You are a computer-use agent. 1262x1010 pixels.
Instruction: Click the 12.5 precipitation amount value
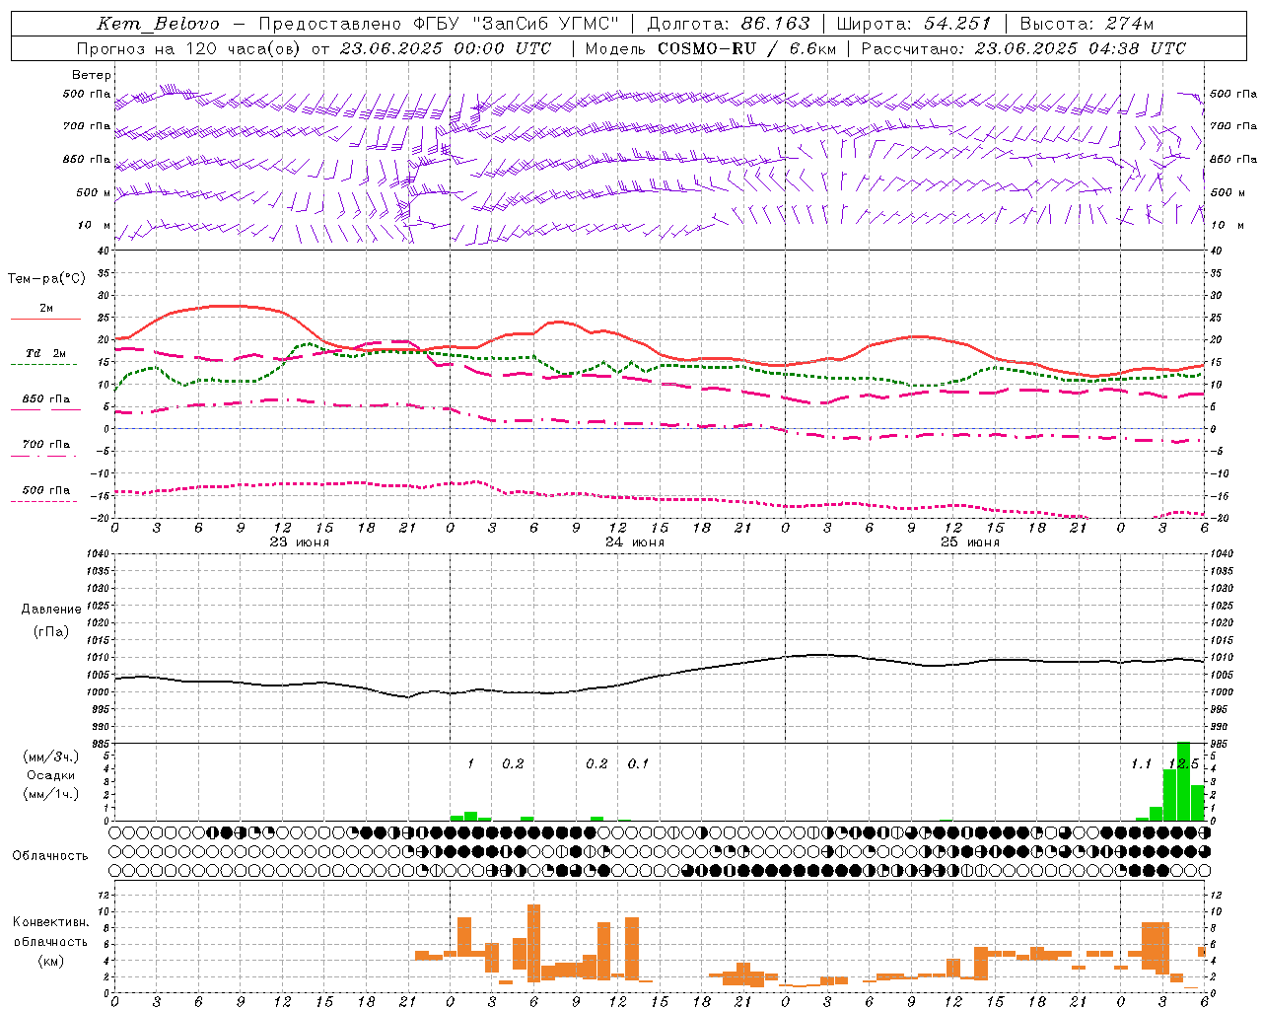(1182, 763)
